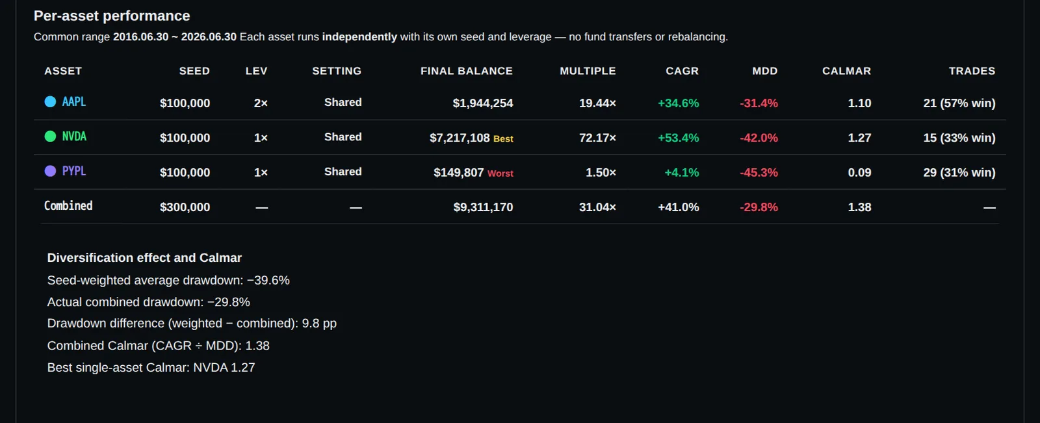Click the 29 (31% win) trades cell
This screenshot has width=1040, height=423.
[x=959, y=172]
